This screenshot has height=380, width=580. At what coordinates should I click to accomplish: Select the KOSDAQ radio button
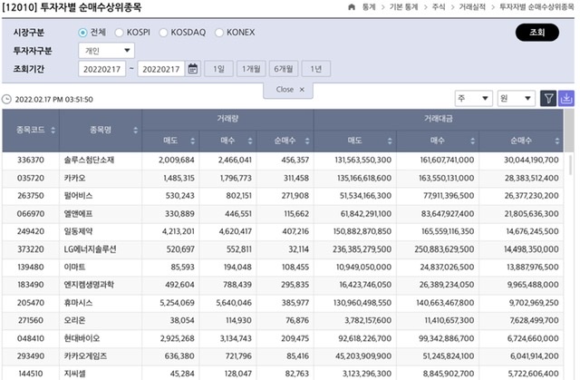point(165,33)
